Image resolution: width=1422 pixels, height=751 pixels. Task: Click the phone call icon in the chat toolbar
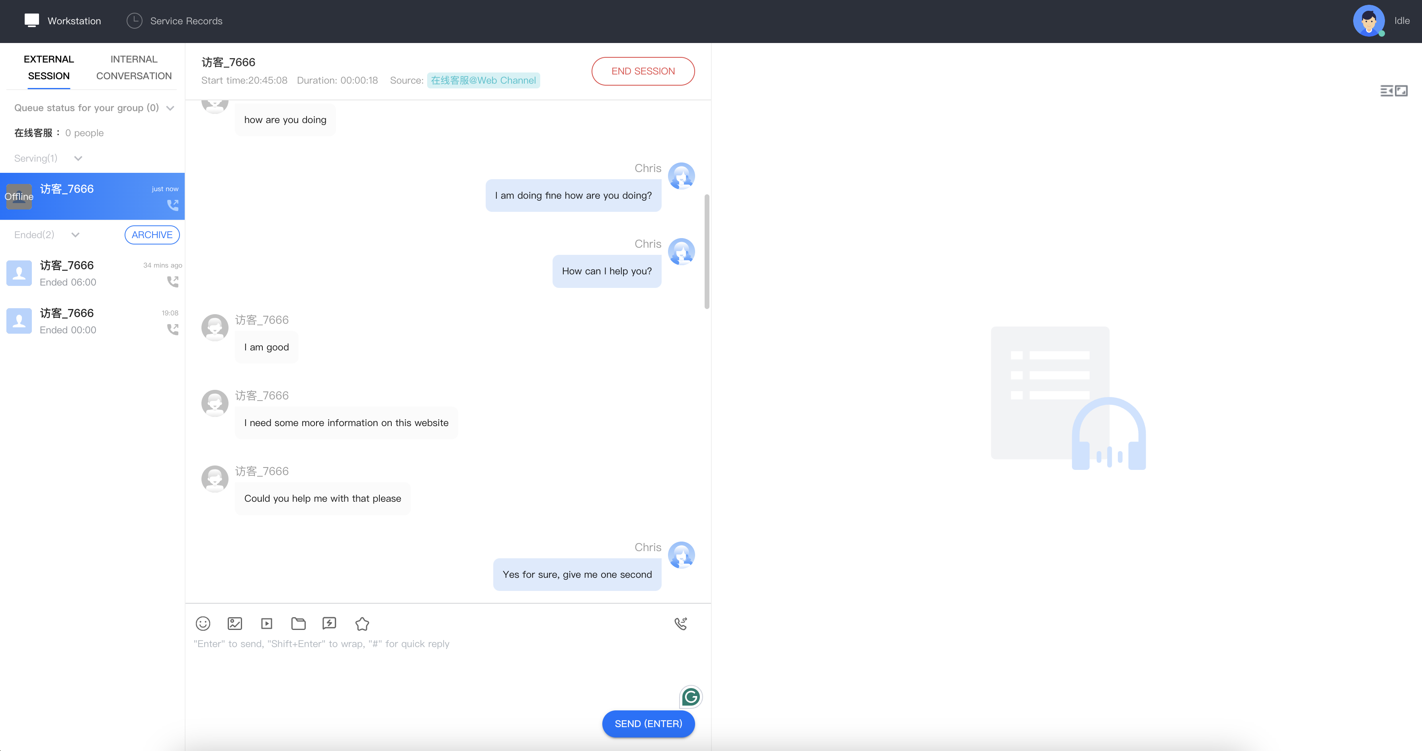pyautogui.click(x=681, y=624)
